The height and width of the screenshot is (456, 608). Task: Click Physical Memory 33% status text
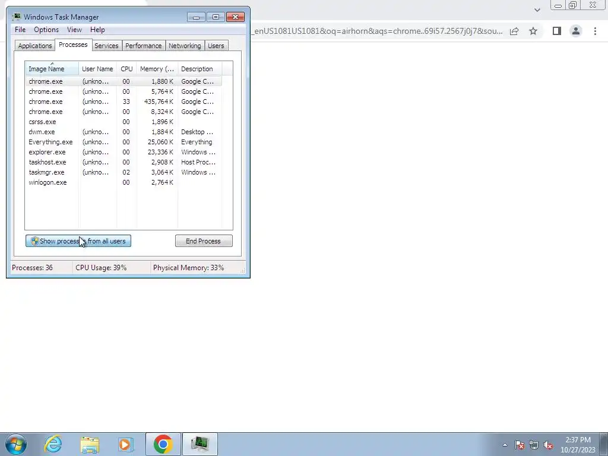(x=188, y=268)
